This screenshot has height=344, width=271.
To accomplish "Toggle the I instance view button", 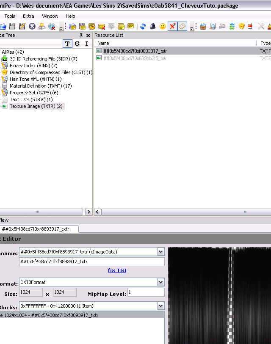I will (x=87, y=44).
